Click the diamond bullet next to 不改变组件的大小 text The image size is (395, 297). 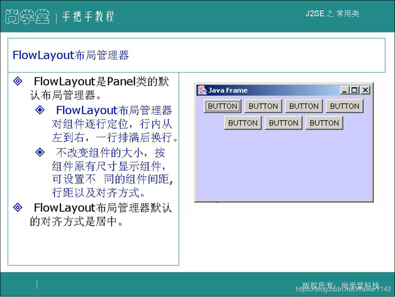coord(39,153)
